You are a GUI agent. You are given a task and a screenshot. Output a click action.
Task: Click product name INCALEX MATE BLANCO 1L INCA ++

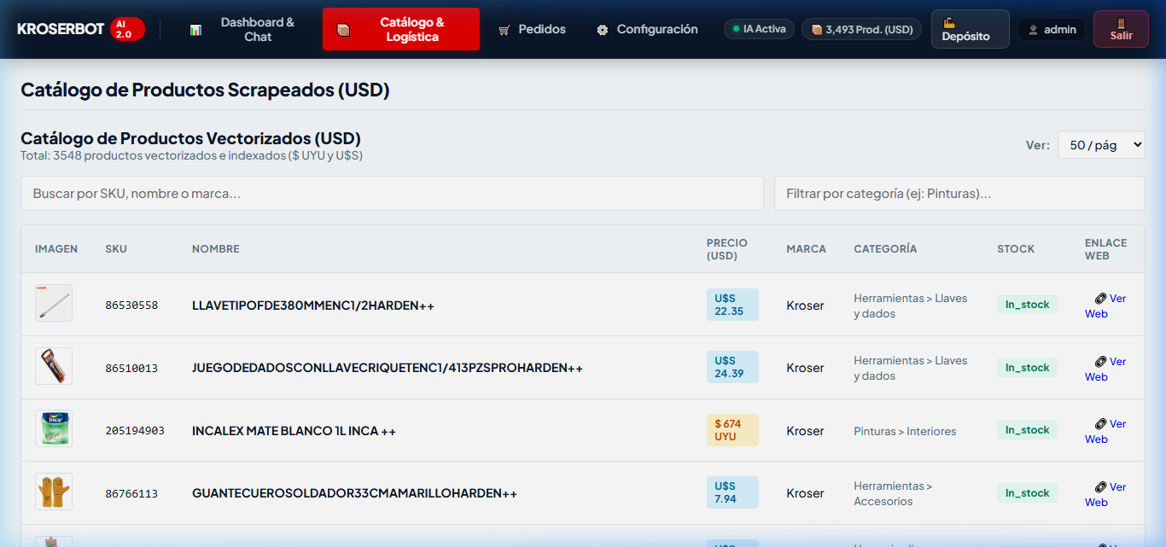294,431
